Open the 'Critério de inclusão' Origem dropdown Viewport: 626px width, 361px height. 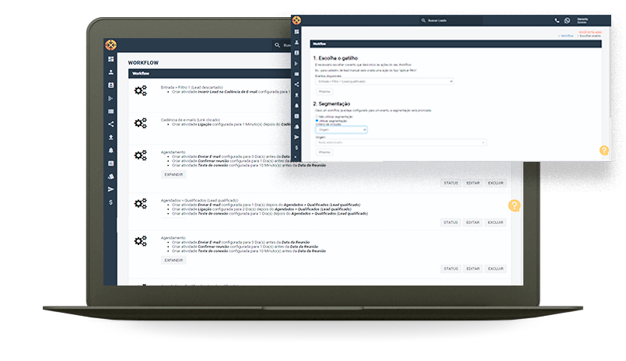(x=341, y=130)
